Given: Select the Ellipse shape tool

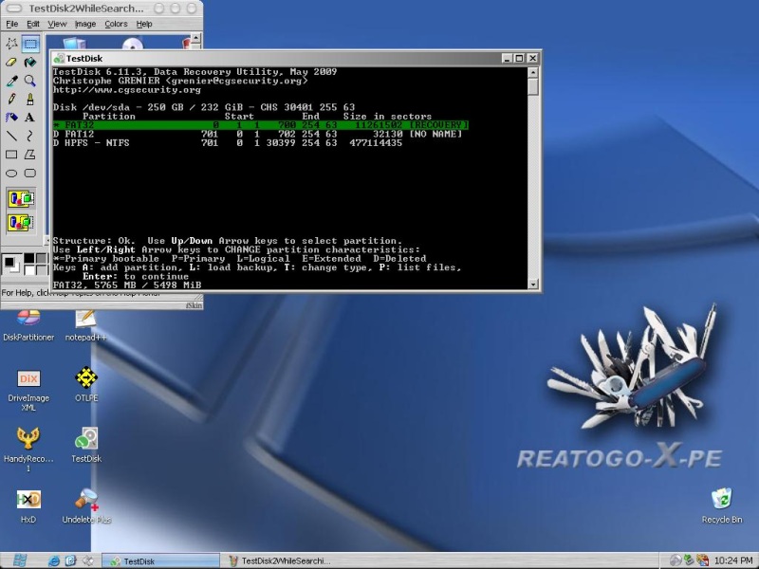Looking at the screenshot, I should tap(11, 173).
